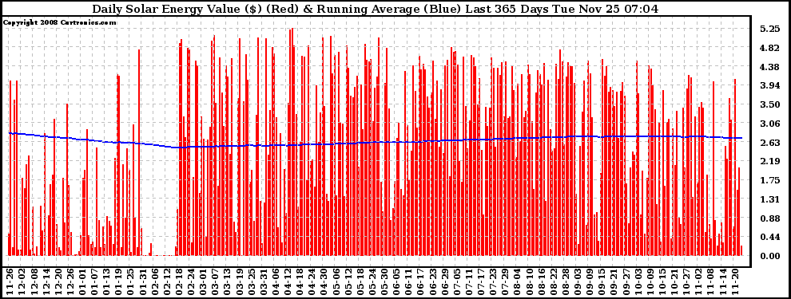The height and width of the screenshot is (299, 791).
Task: Select the 1.75 y-axis label
Action: tap(769, 181)
